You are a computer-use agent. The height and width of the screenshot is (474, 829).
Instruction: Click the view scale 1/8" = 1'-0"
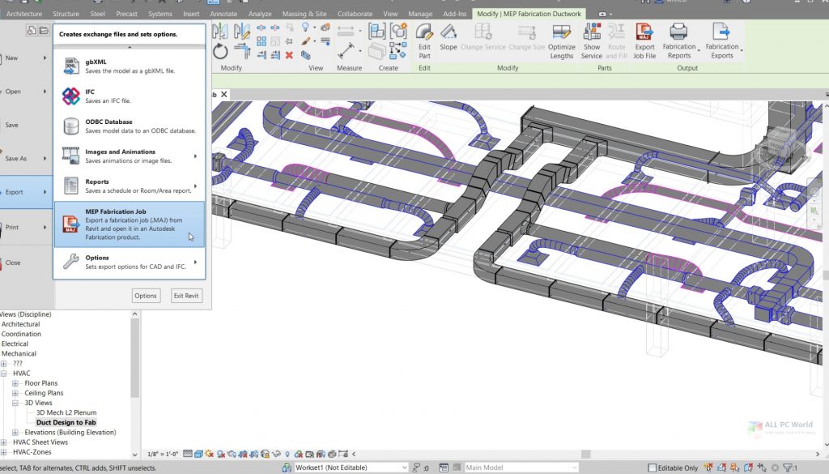coord(163,454)
